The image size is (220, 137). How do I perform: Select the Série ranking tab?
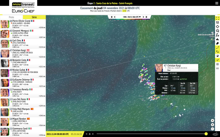34,18
